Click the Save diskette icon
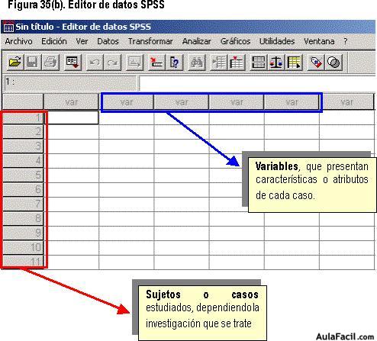This screenshot has height=341, width=377. [x=32, y=62]
